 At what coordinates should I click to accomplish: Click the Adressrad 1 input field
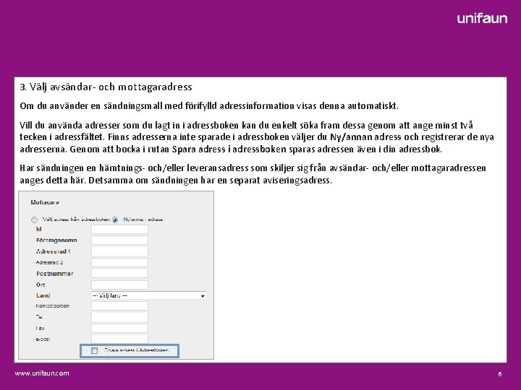(119, 251)
